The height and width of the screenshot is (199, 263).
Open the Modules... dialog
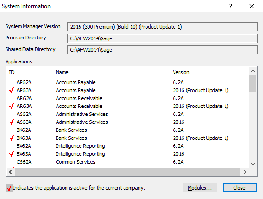pyautogui.click(x=200, y=188)
